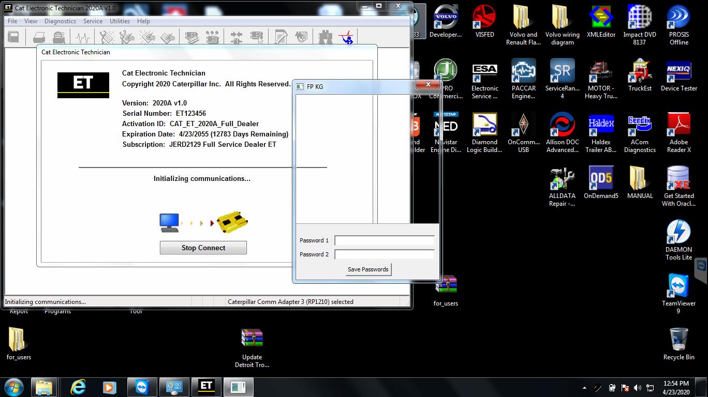Open Haldex Trailer ABS shortcut
The image size is (708, 397).
coord(601,132)
